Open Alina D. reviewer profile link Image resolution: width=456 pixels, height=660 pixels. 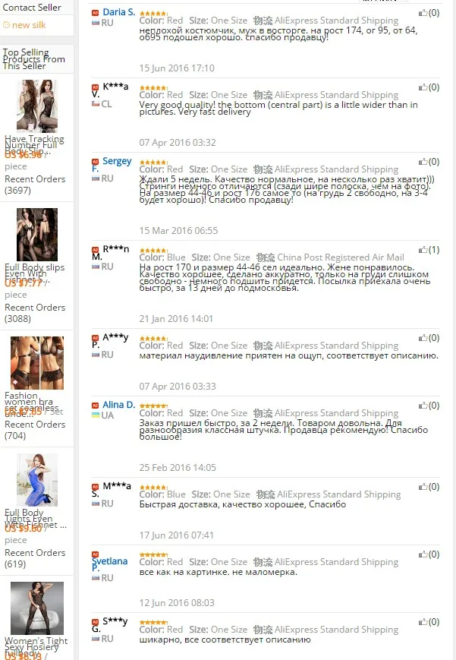click(x=118, y=405)
